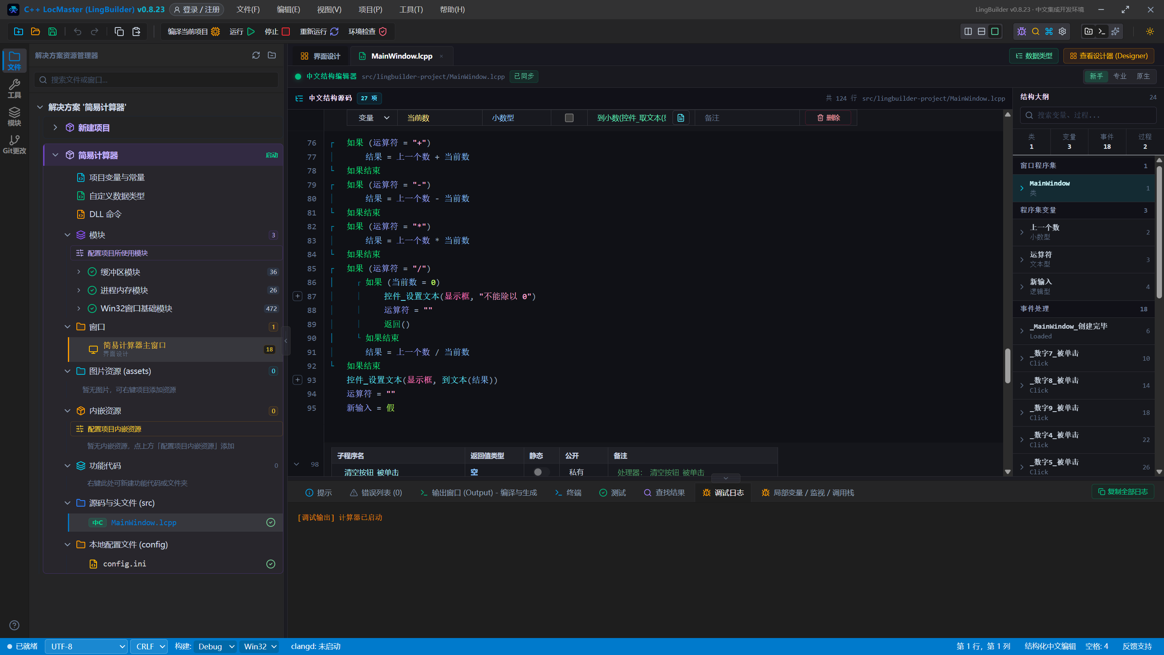1164x655 pixels.
Task: Expand the 缓冲区模块 tree item
Action: (79, 272)
